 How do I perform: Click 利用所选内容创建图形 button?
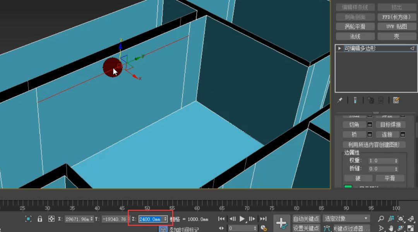point(374,145)
